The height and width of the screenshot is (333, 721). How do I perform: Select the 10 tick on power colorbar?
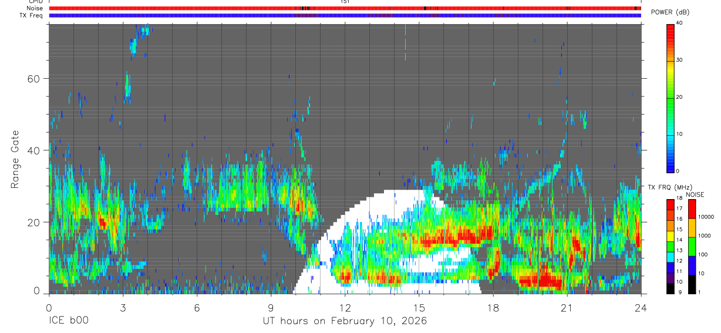click(x=680, y=134)
